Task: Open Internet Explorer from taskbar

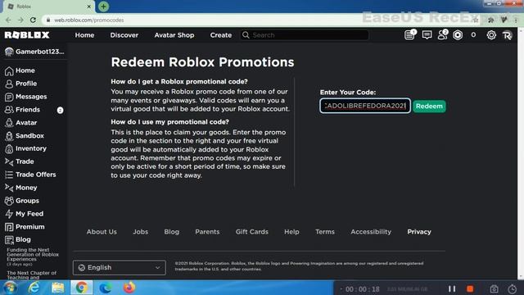Action: [34, 288]
